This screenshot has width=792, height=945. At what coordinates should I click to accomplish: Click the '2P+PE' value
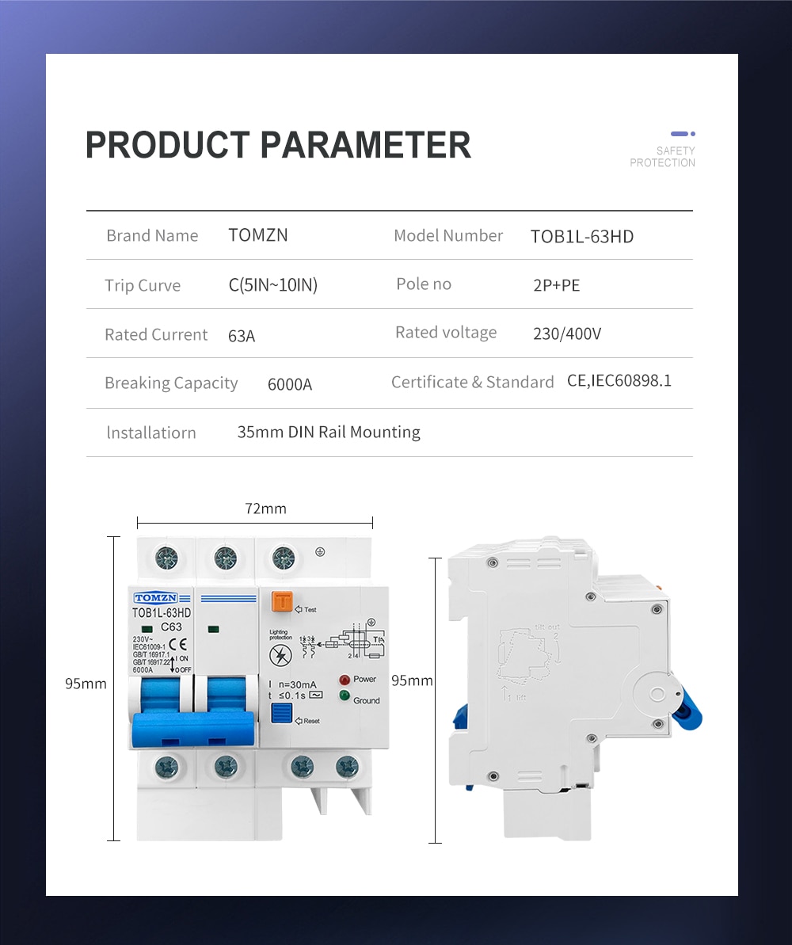pyautogui.click(x=556, y=285)
